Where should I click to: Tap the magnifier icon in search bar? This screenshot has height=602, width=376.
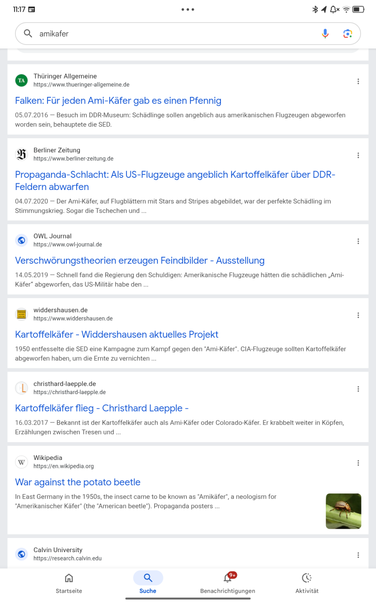[x=28, y=33]
